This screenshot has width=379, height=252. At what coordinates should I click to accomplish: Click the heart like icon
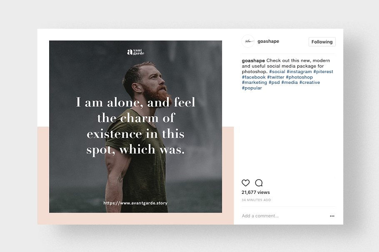tap(246, 183)
